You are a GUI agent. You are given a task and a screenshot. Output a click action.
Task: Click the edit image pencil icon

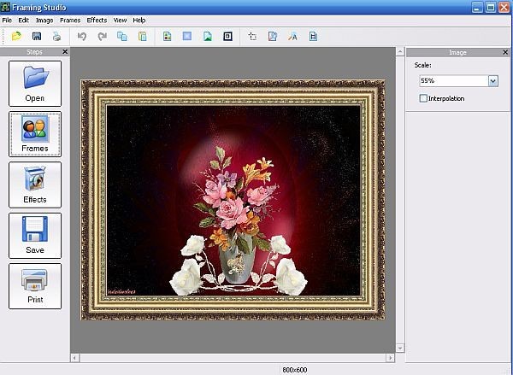pyautogui.click(x=273, y=36)
